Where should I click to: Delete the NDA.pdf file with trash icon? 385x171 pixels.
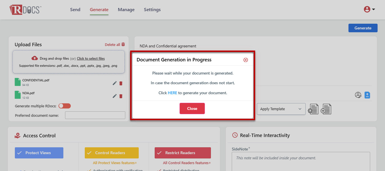click(x=121, y=96)
